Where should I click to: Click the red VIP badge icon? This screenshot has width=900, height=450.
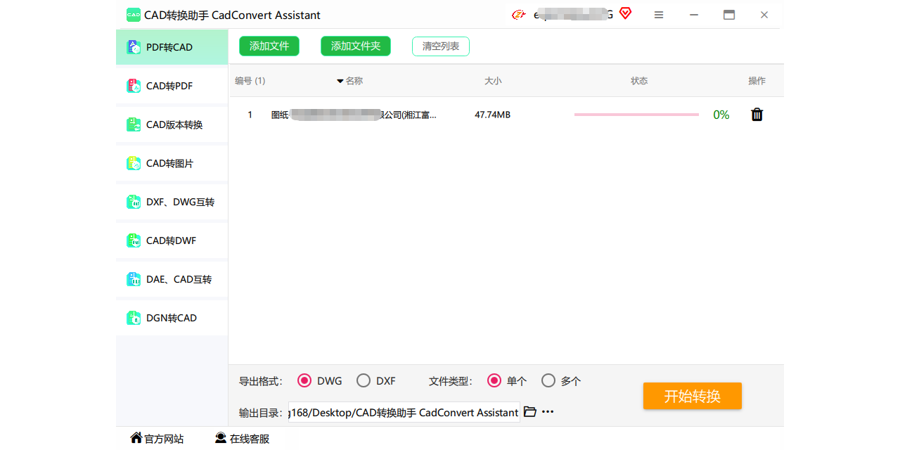(x=624, y=13)
